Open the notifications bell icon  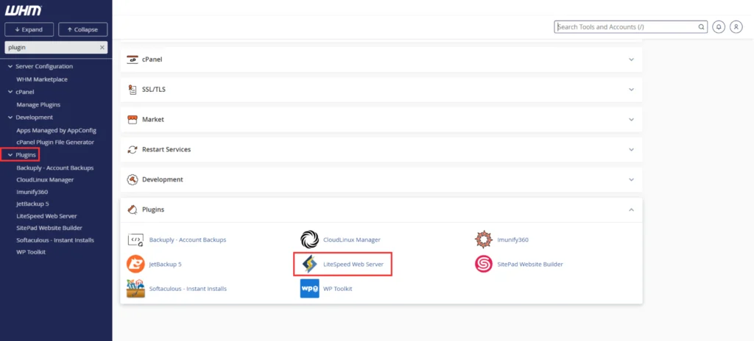[719, 27]
